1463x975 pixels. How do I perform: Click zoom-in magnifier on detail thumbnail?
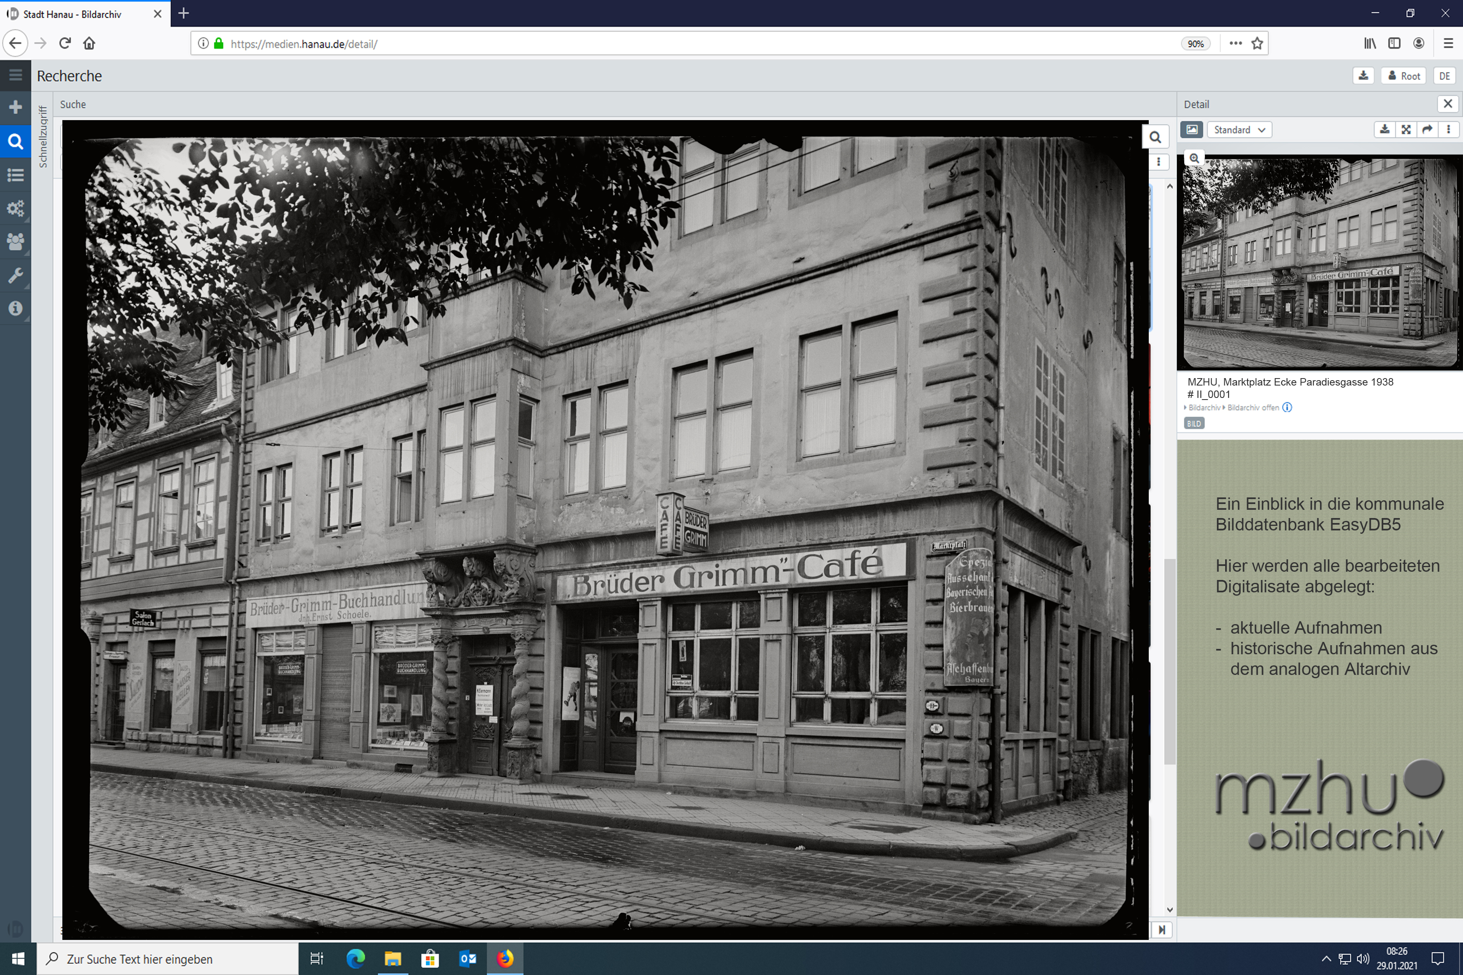(1194, 159)
